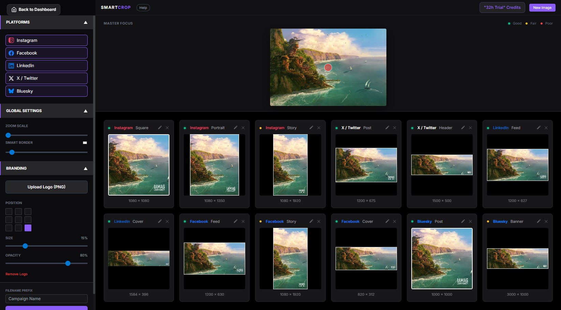The image size is (561, 310).
Task: Set logo position to center
Action: coord(18,220)
